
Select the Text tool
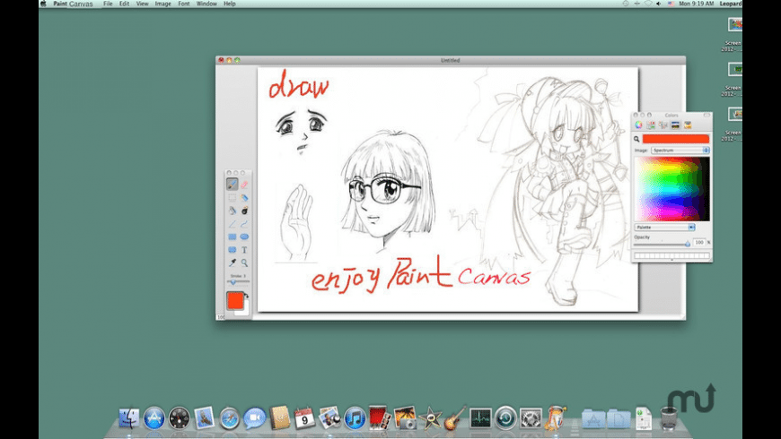pyautogui.click(x=244, y=250)
